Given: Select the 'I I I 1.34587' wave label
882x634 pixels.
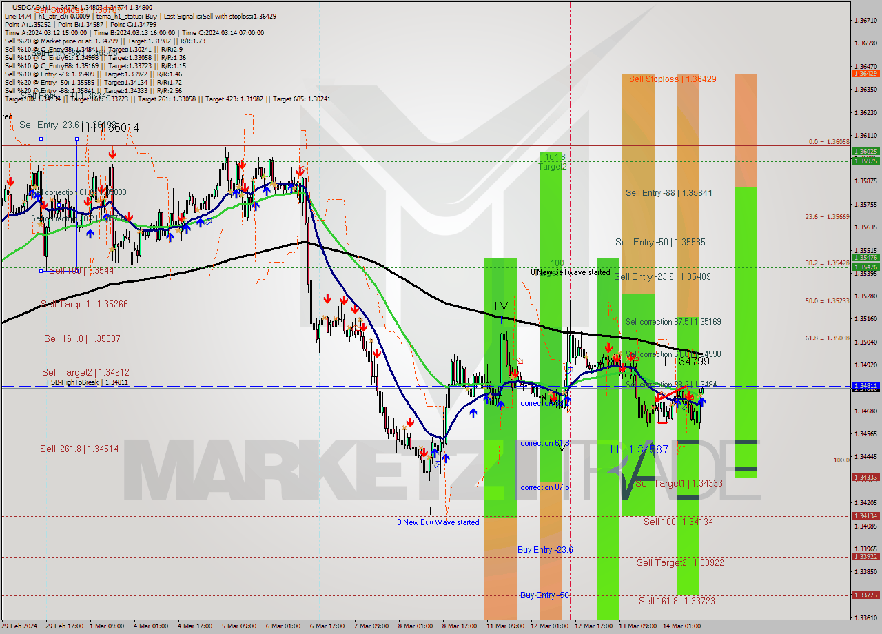Looking at the screenshot, I should [639, 449].
